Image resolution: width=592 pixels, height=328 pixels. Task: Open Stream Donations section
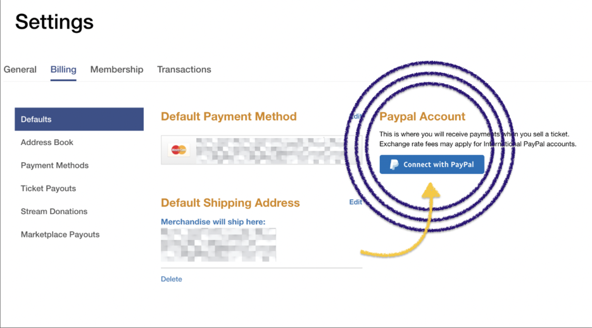click(x=54, y=211)
